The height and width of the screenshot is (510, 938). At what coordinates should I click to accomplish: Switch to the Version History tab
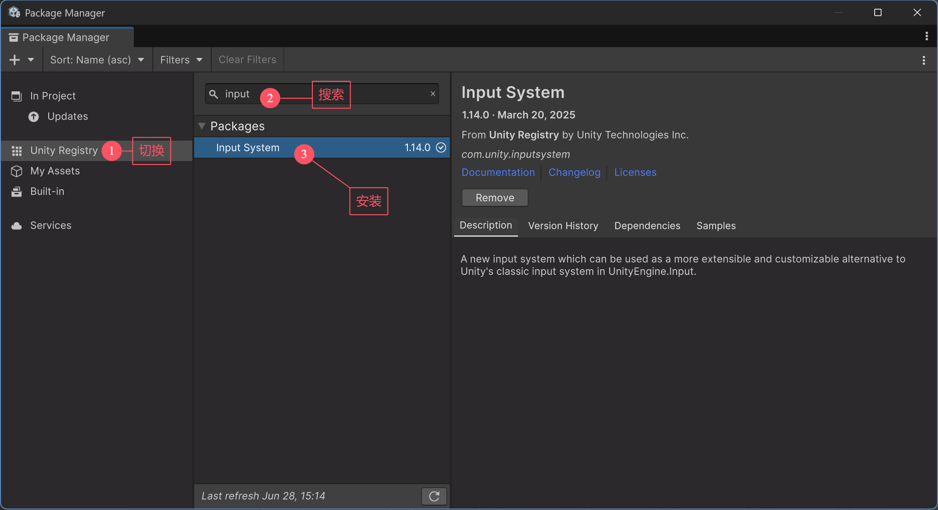pyautogui.click(x=563, y=226)
